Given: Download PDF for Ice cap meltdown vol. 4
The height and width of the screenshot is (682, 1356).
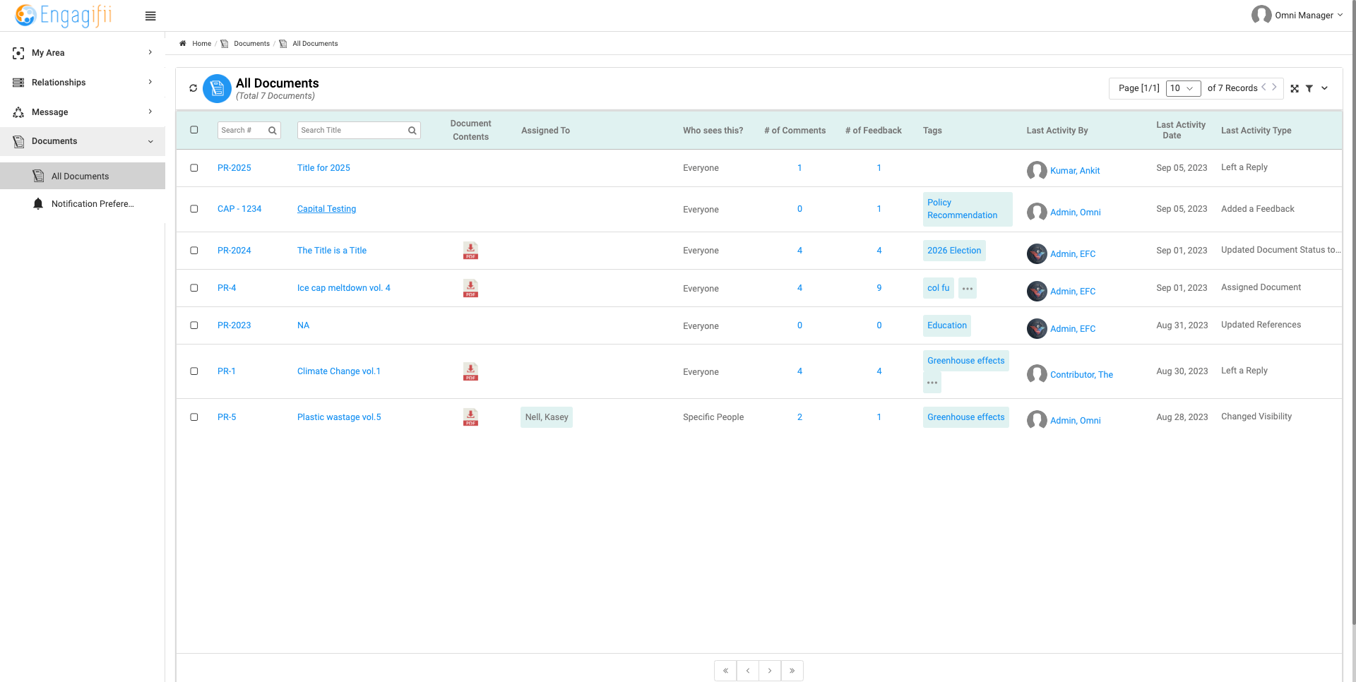Looking at the screenshot, I should [x=470, y=288].
